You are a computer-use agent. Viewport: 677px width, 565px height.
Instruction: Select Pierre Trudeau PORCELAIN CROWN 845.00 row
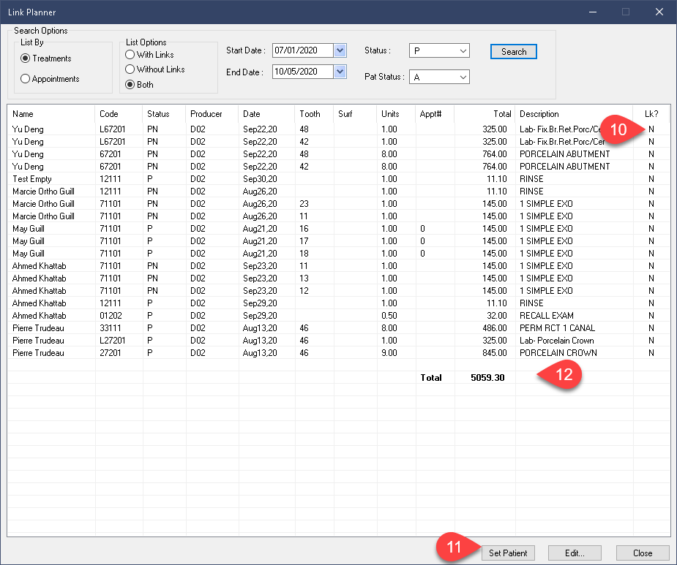coord(339,353)
